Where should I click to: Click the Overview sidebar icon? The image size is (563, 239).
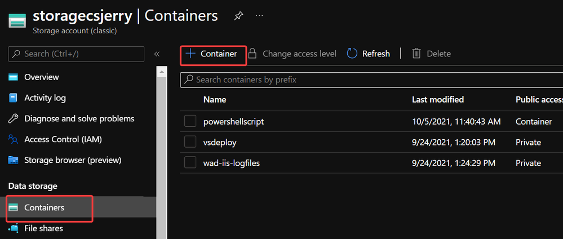14,77
